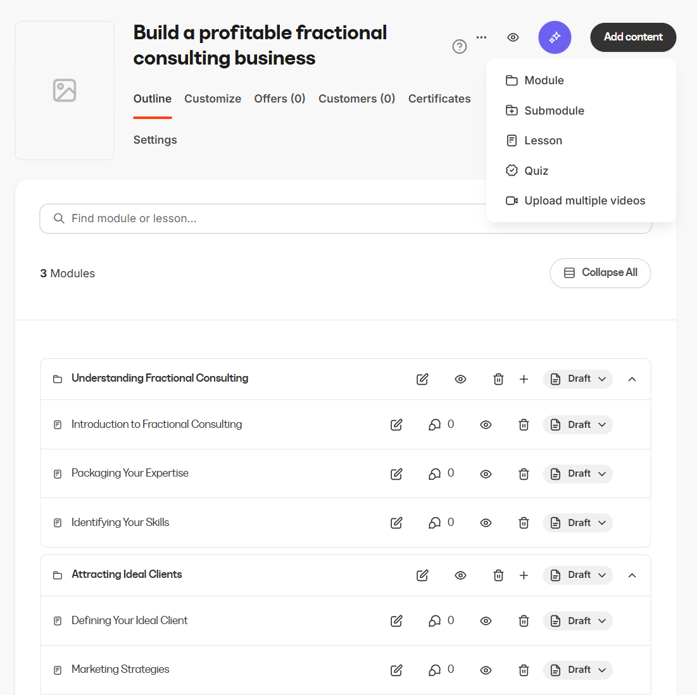Click the purple AI sparkle button
Image resolution: width=697 pixels, height=695 pixels.
click(x=555, y=37)
